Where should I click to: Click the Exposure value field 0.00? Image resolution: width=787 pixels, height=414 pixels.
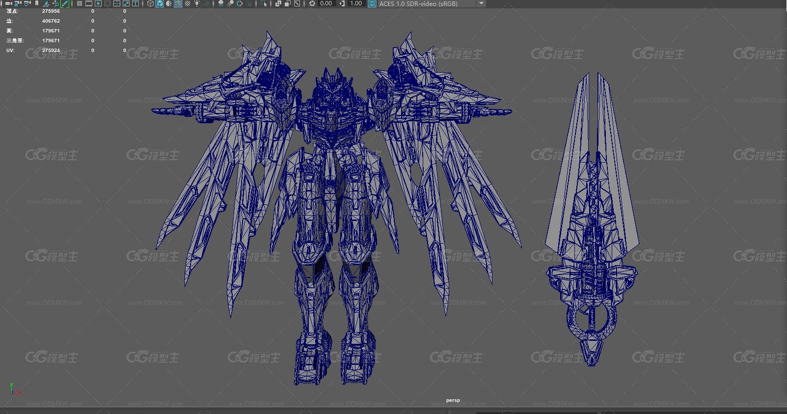click(x=326, y=3)
